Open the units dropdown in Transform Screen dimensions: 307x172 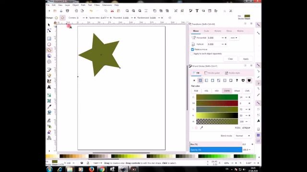point(234,38)
